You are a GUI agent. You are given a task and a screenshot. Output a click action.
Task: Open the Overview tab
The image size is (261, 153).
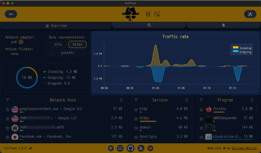56,26
